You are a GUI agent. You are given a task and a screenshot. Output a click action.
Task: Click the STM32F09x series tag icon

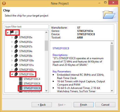coord(16,56)
